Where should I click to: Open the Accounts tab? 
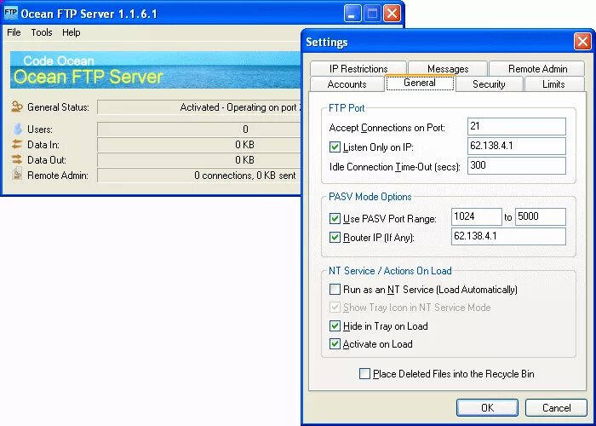coord(347,84)
